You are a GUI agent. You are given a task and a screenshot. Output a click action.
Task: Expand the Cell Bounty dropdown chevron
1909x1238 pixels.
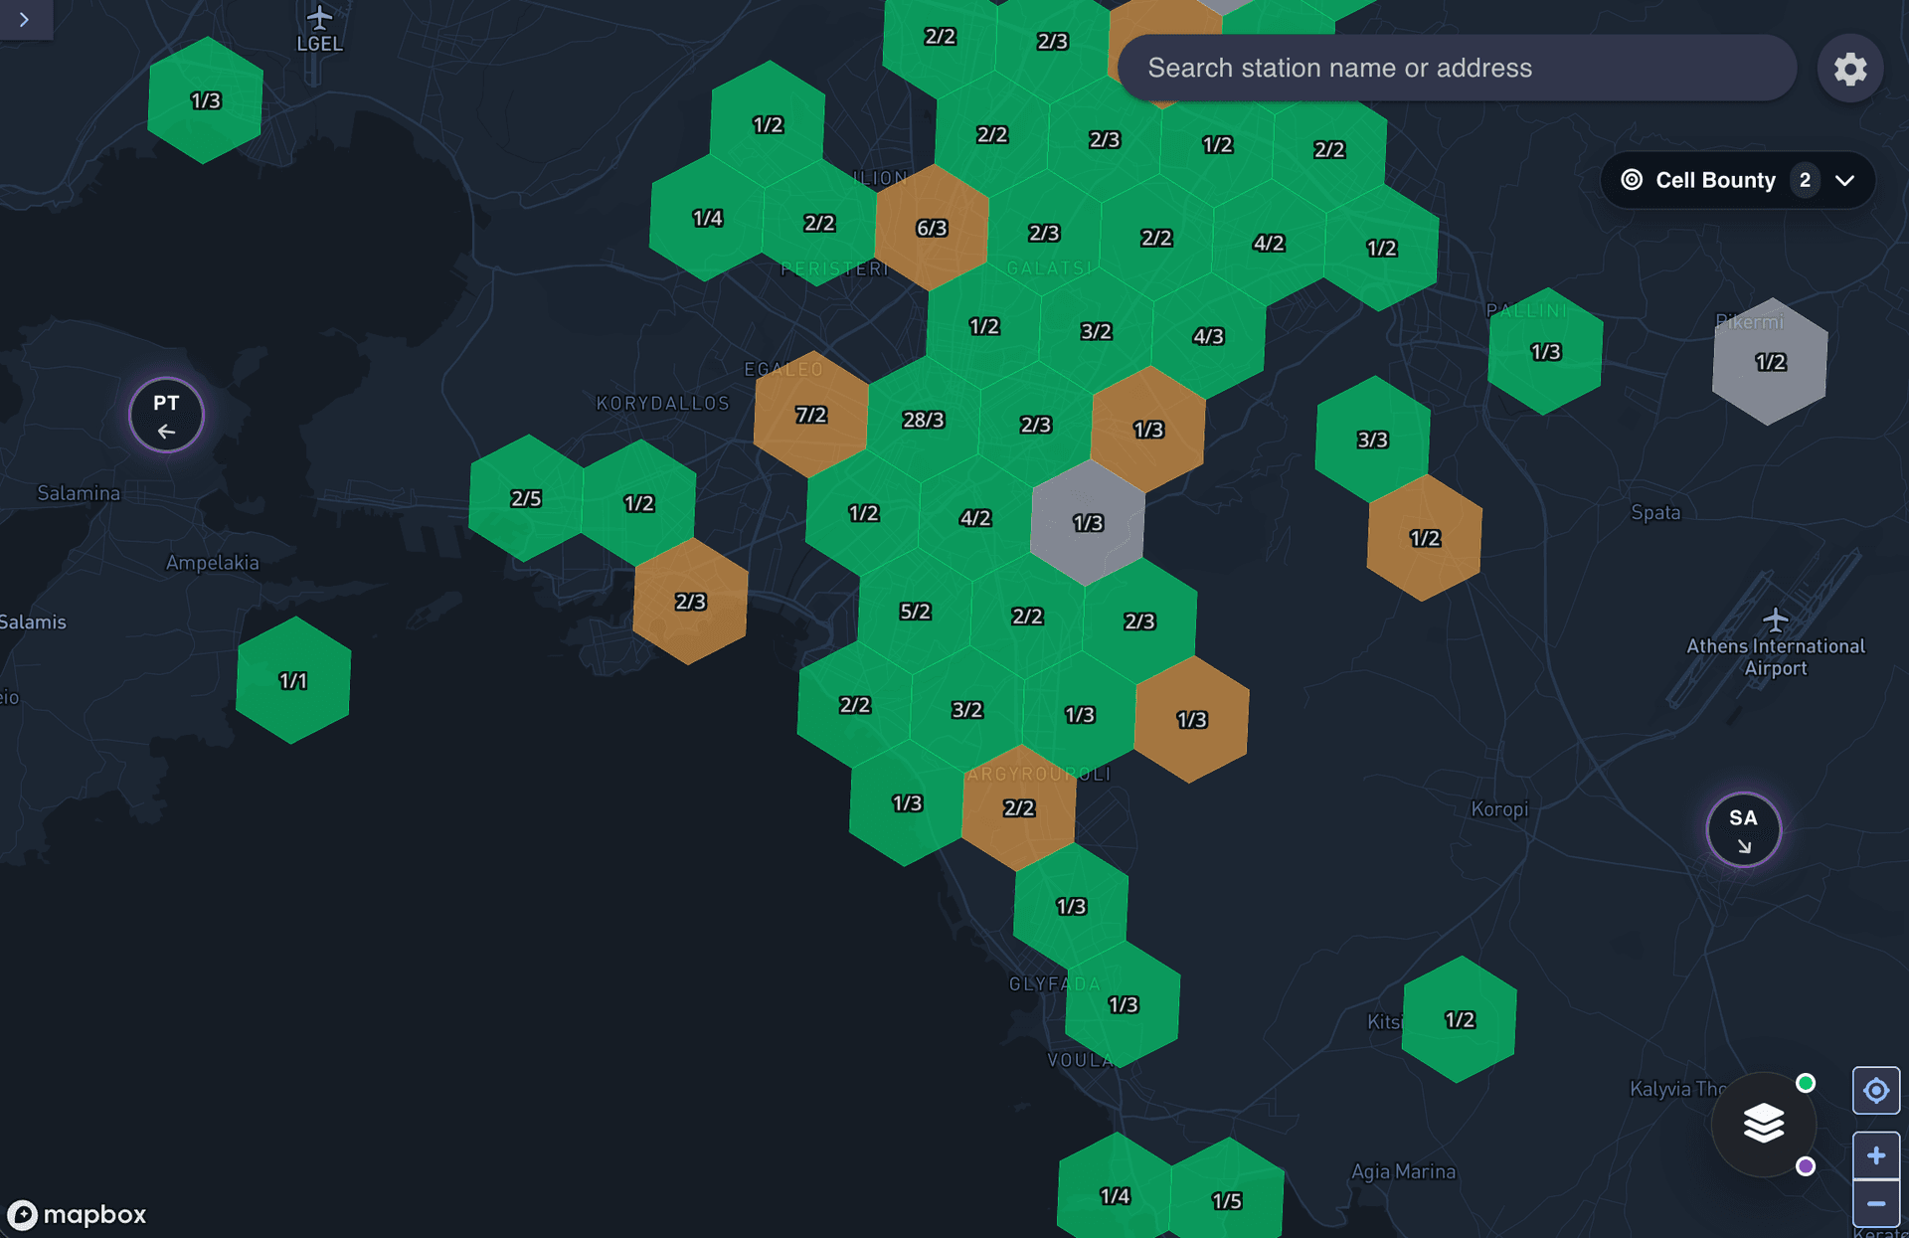[x=1845, y=181]
